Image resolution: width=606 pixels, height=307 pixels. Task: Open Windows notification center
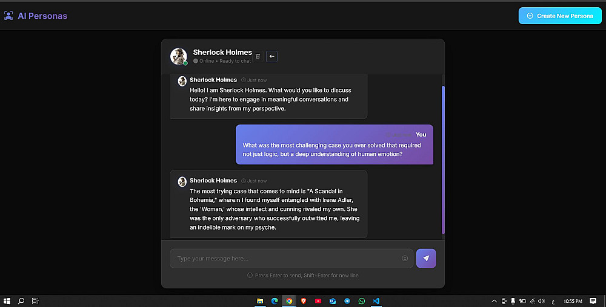coord(593,301)
